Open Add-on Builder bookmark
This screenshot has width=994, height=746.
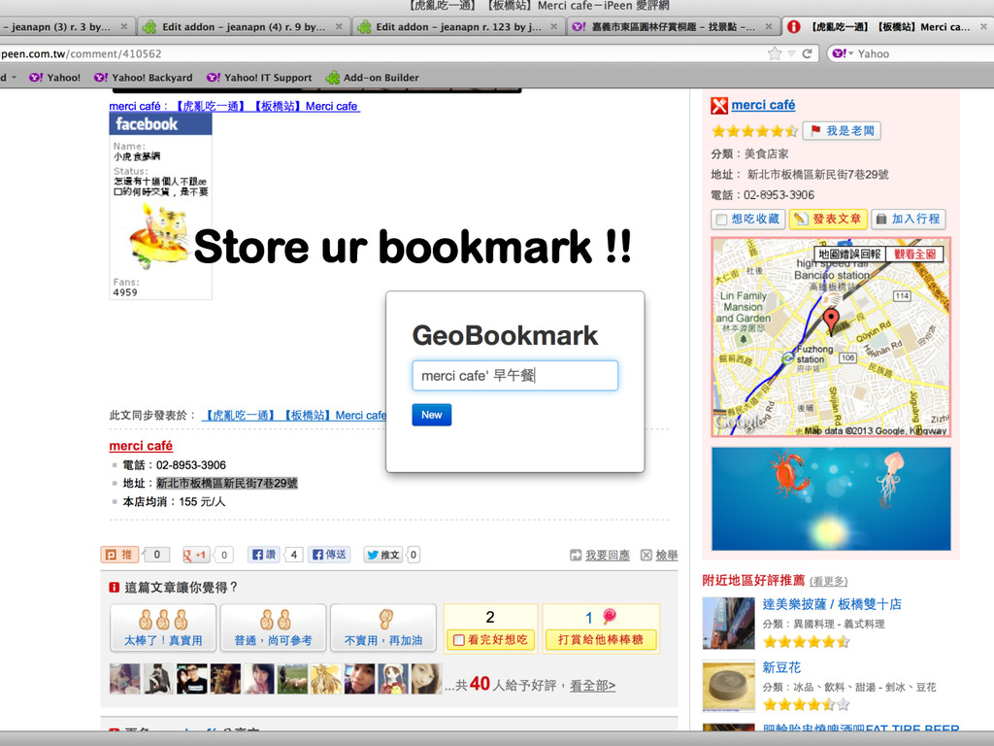pyautogui.click(x=372, y=78)
